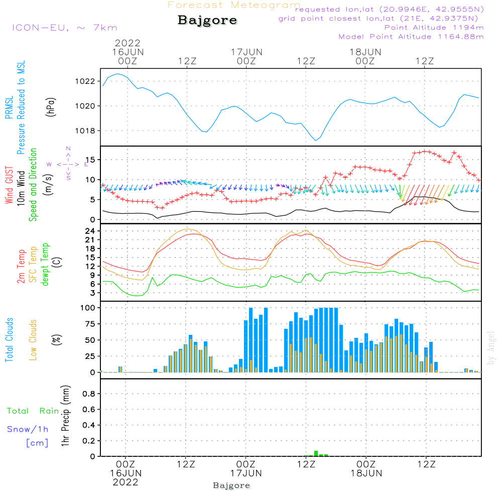The height and width of the screenshot is (502, 502).
Task: Click the 'ICON-EU, ~ 7km' model label
Action: pyautogui.click(x=65, y=28)
